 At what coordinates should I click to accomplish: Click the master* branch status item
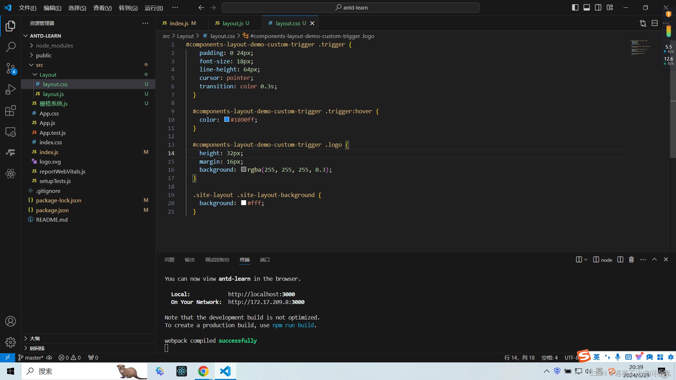pyautogui.click(x=31, y=357)
